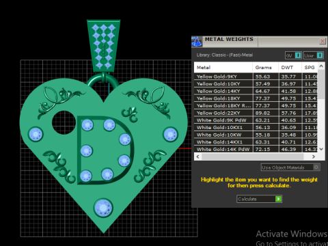Screen dimensions: 328x246
Task: Select the White Gold:9K PdW row
Action: (256, 120)
